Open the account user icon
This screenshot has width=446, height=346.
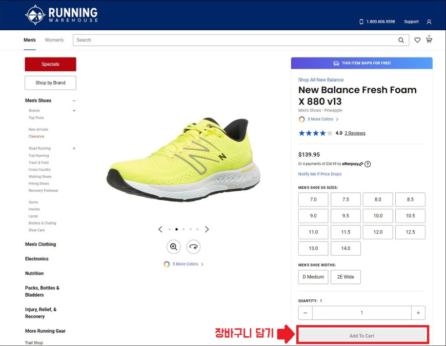pos(429,22)
